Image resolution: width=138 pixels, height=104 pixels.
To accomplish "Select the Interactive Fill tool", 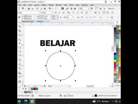I will click(20, 82).
